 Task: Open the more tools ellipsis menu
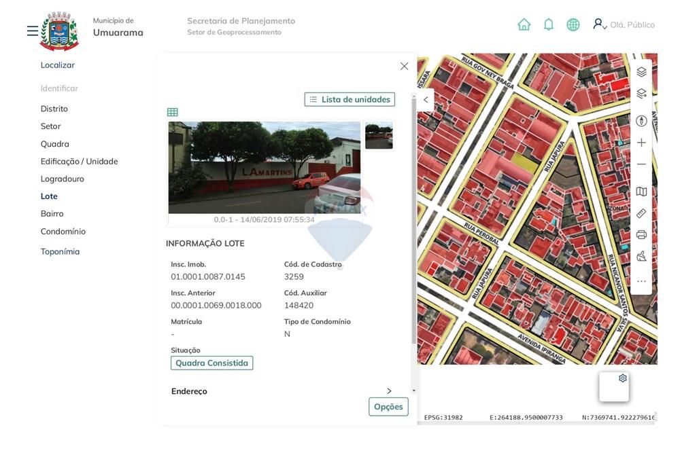(641, 280)
